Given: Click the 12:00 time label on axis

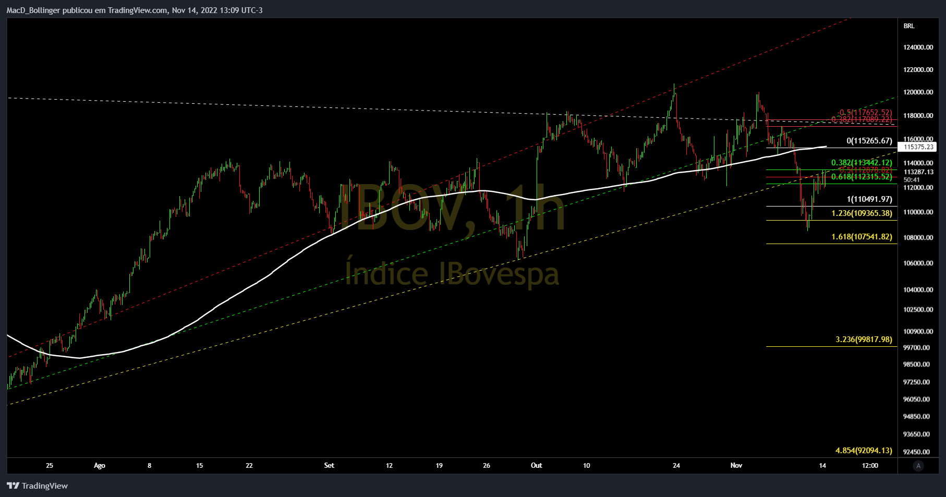Looking at the screenshot, I should pyautogui.click(x=870, y=466).
